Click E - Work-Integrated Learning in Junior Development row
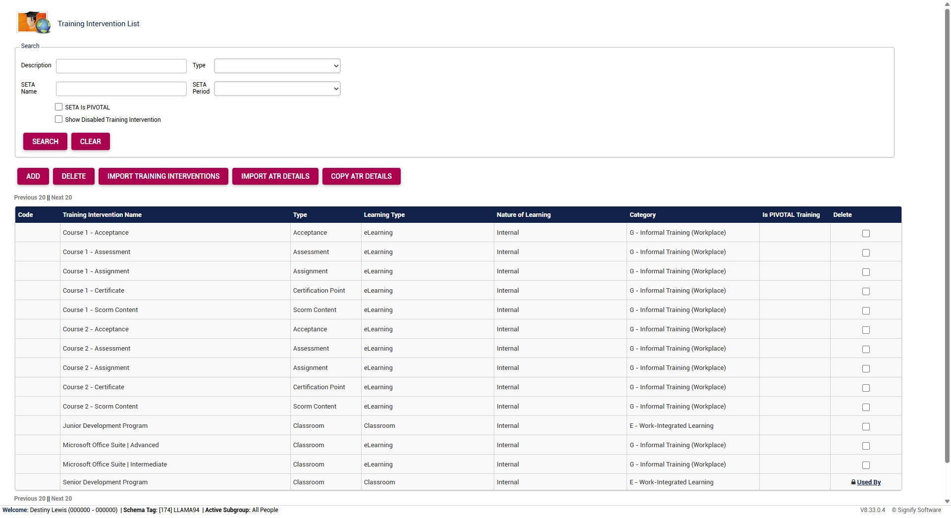The image size is (951, 518). pos(671,425)
